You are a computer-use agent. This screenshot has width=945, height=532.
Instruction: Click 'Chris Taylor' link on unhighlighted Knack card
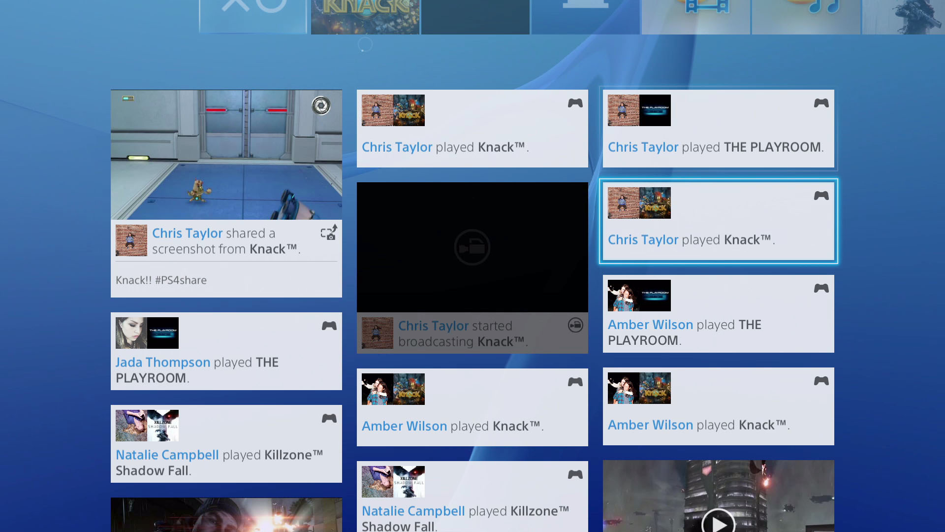[x=397, y=147]
